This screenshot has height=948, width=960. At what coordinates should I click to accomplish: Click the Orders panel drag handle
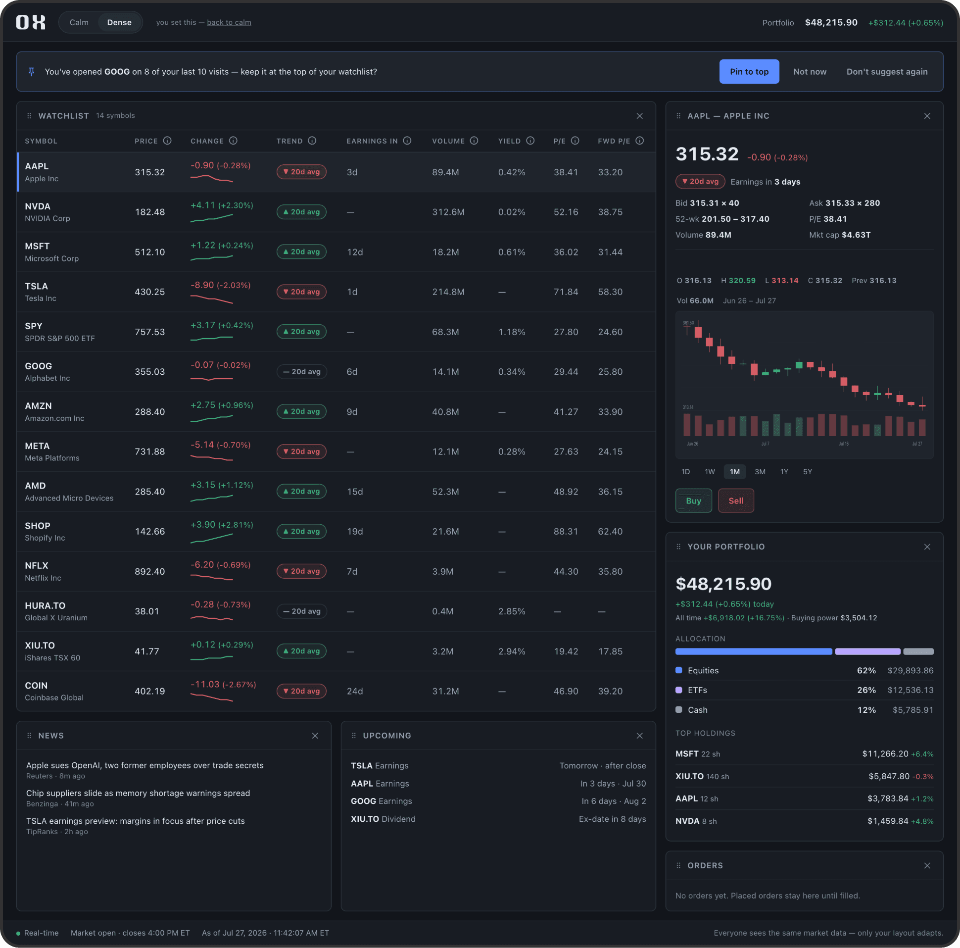678,865
